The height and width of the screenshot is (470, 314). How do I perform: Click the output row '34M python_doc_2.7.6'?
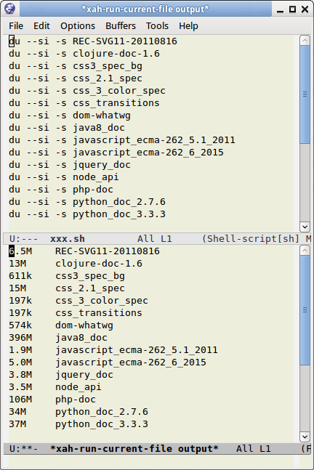point(78,412)
